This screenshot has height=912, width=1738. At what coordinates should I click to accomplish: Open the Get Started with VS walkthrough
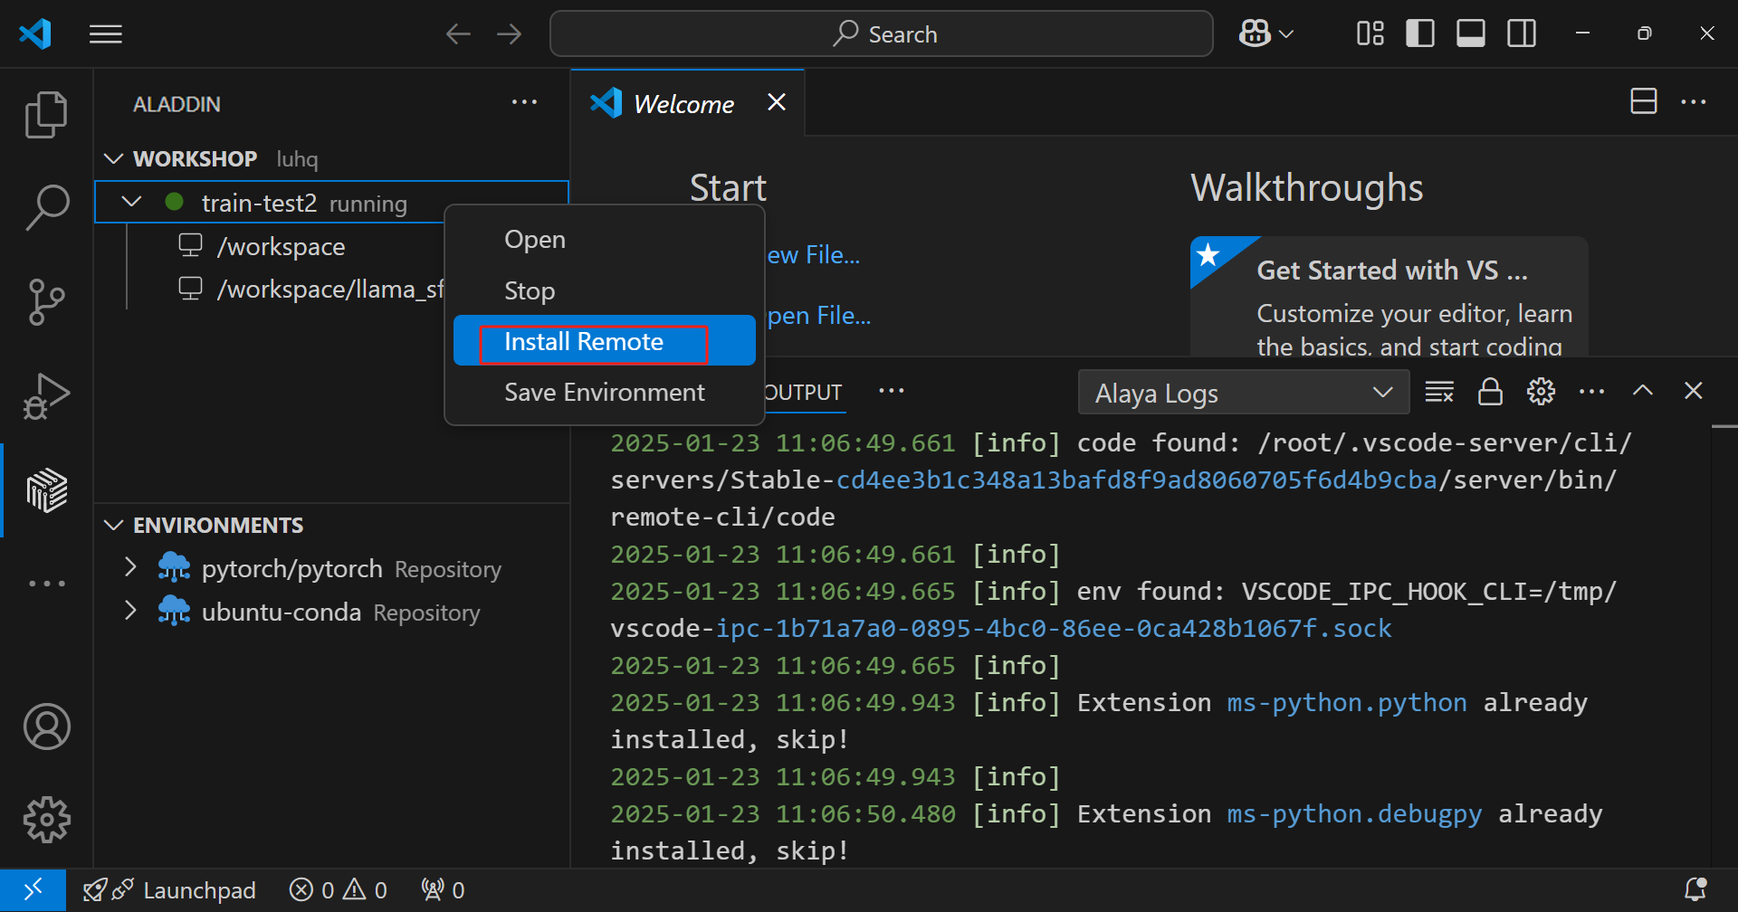pyautogui.click(x=1391, y=271)
